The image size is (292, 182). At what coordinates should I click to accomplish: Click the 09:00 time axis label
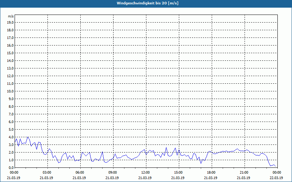pyautogui.click(x=113, y=173)
